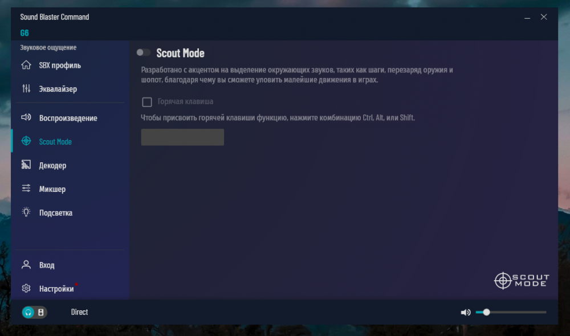Image resolution: width=570 pixels, height=336 pixels.
Task: Click the Подсветка lightbulb icon
Action: 26,212
